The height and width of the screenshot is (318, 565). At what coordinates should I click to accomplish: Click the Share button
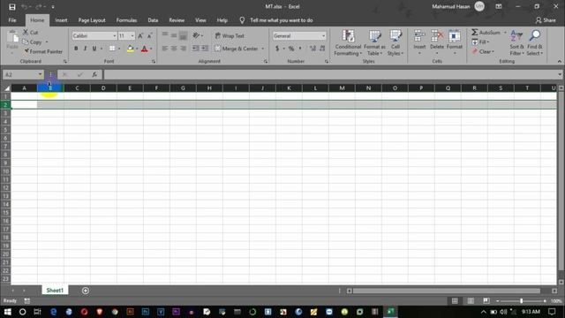(x=546, y=20)
